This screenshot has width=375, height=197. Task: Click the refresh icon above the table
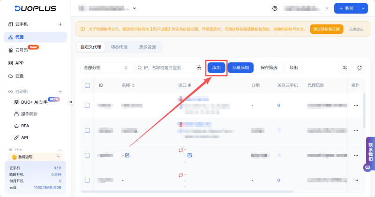(x=359, y=68)
